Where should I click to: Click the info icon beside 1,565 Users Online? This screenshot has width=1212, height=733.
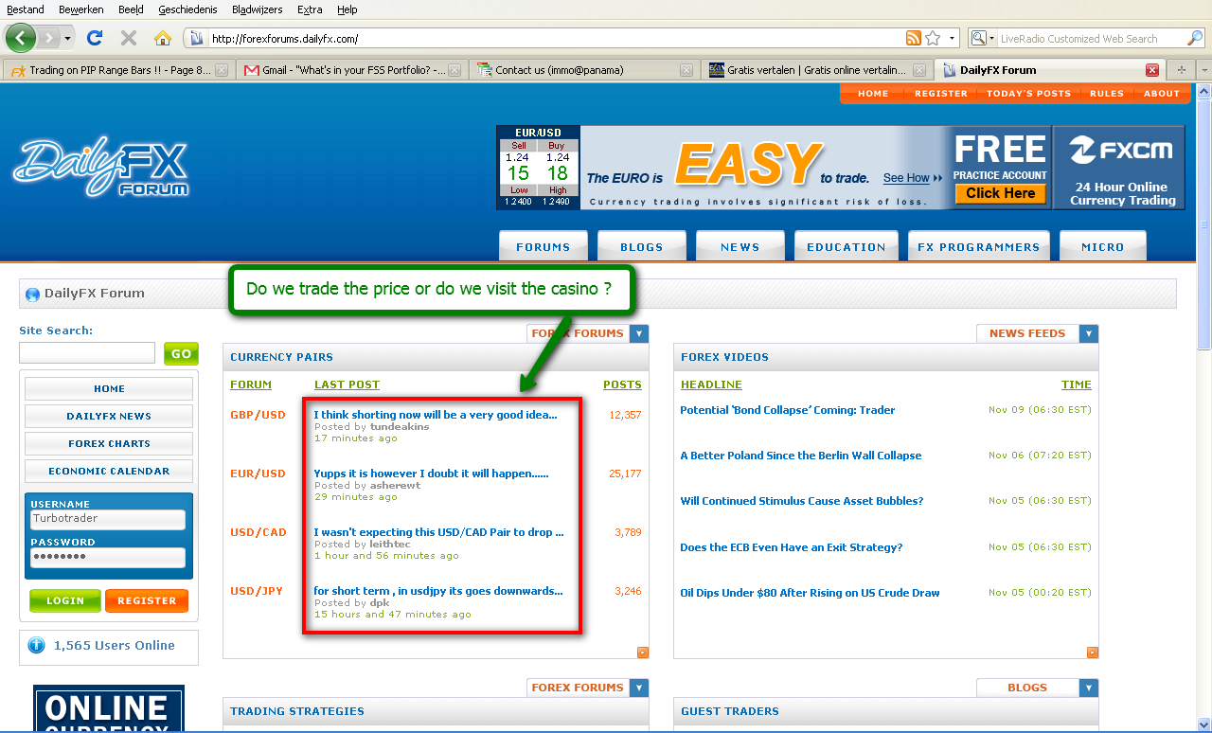click(36, 646)
